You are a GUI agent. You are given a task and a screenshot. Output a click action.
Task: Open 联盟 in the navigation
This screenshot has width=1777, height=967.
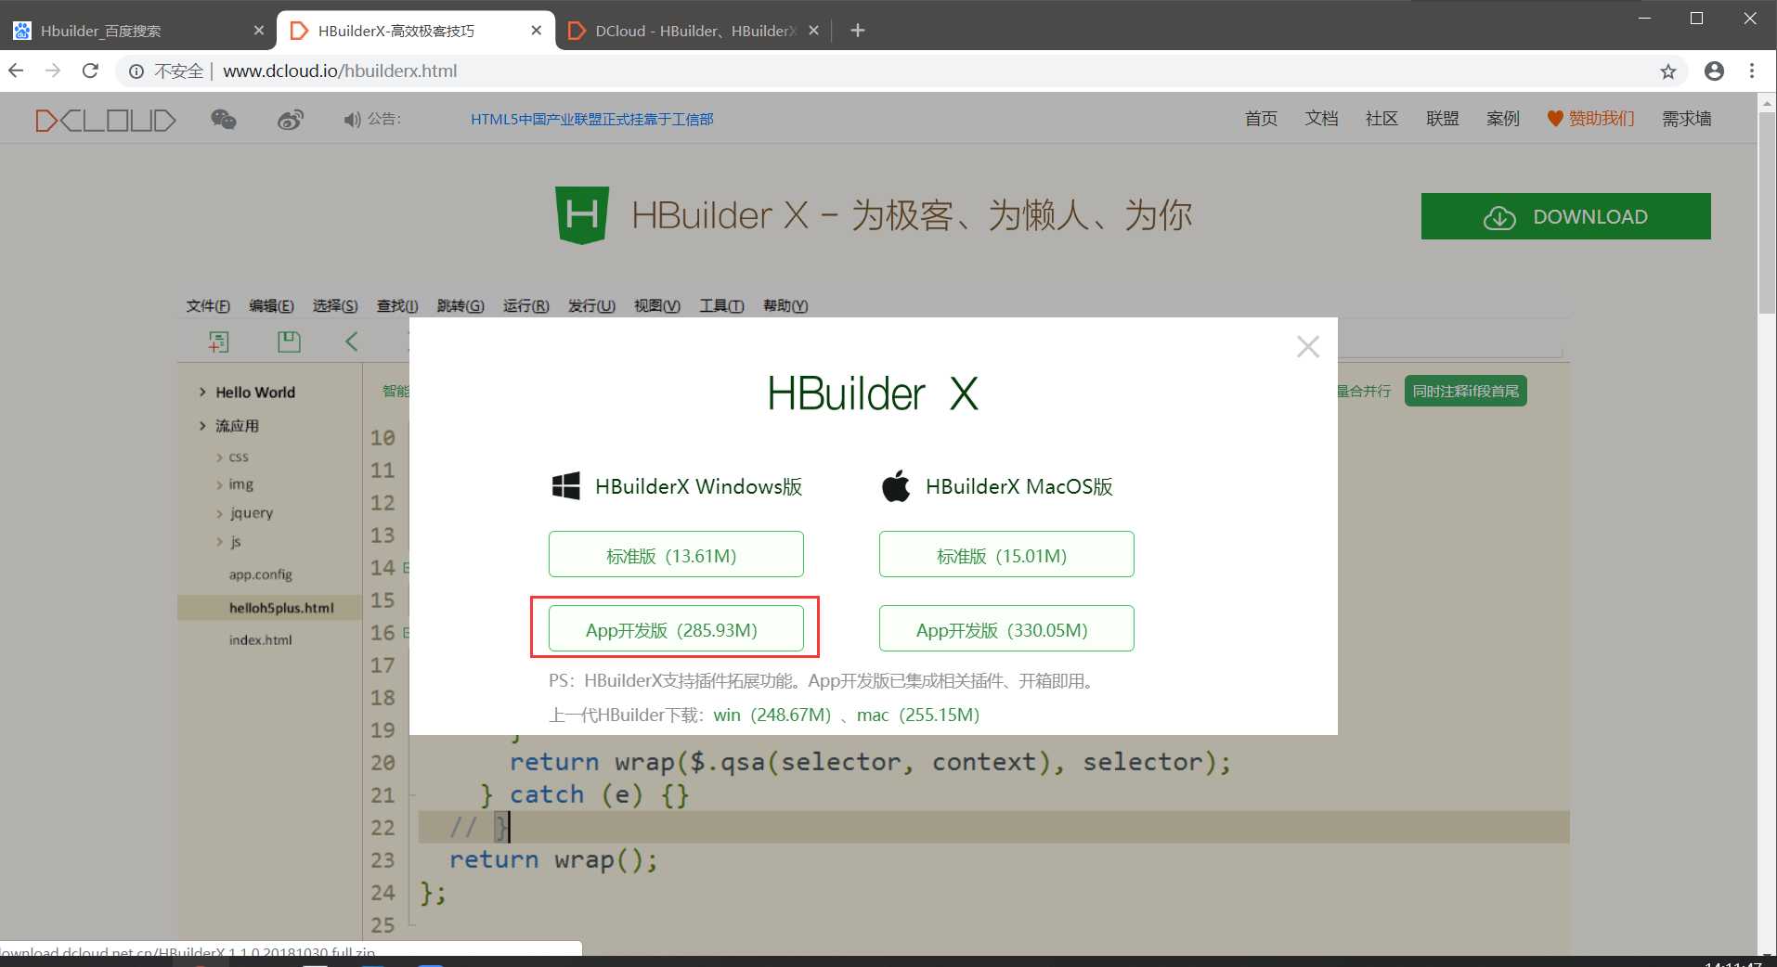[x=1442, y=119]
